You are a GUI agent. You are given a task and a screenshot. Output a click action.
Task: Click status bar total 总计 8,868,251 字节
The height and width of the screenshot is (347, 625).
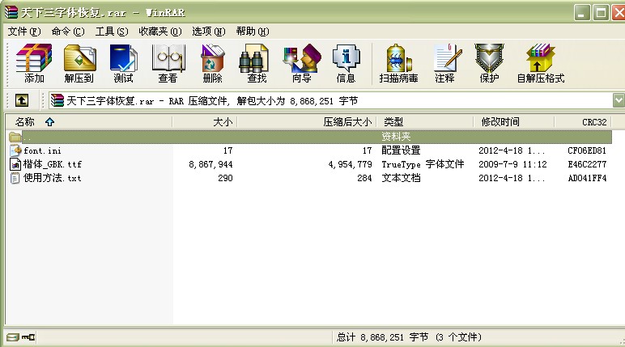click(382, 337)
